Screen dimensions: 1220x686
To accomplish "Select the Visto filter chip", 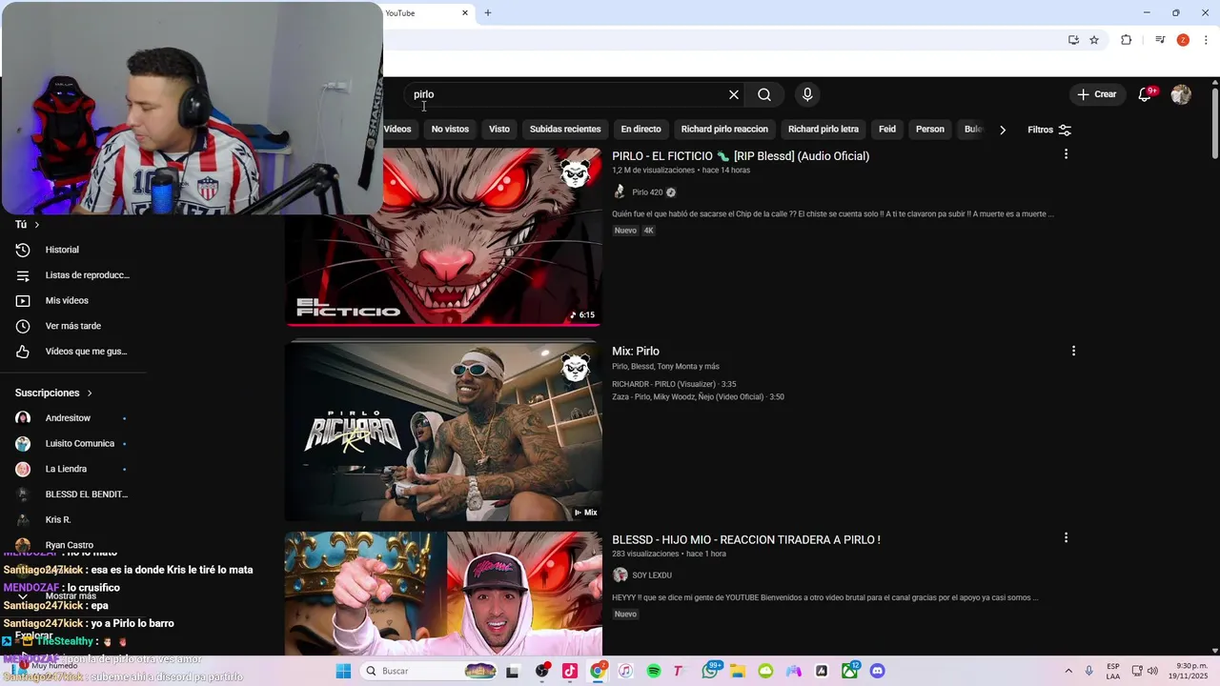I will point(499,130).
